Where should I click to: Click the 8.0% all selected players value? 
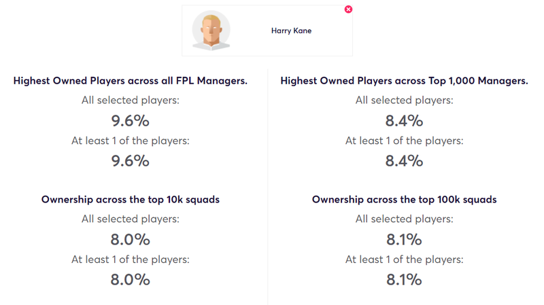pos(131,240)
